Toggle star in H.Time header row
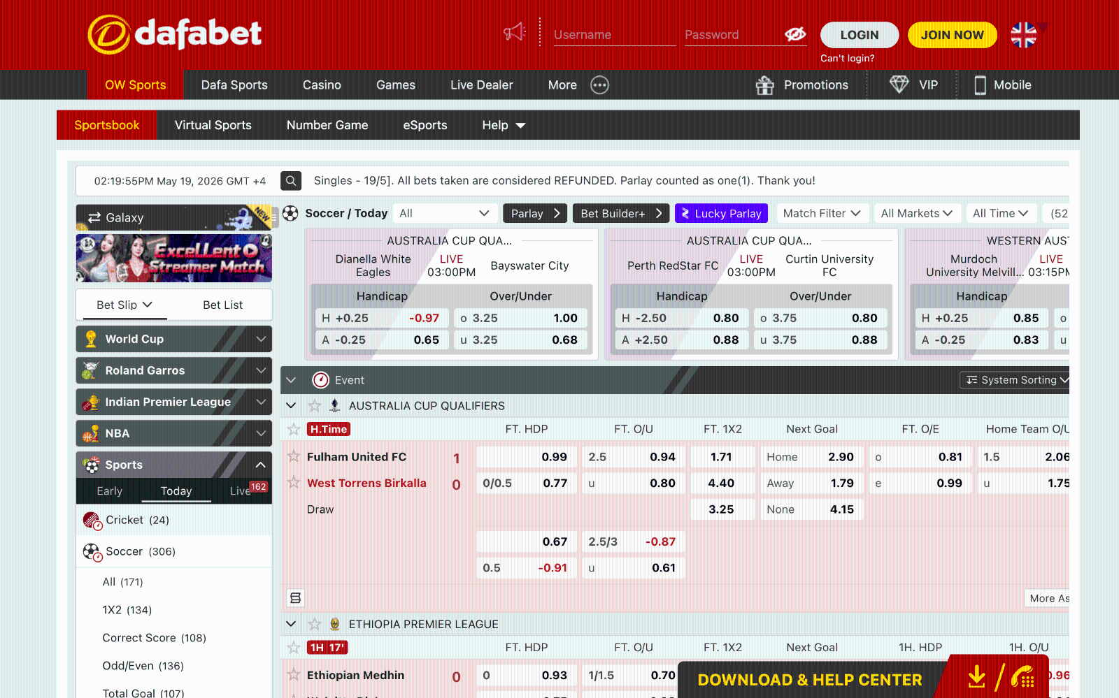 (294, 429)
